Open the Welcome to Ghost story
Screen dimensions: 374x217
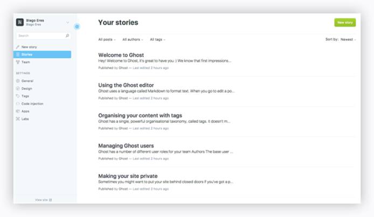(121, 55)
